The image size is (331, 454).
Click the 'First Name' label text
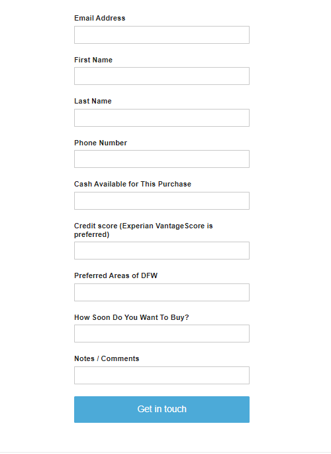[x=93, y=60]
